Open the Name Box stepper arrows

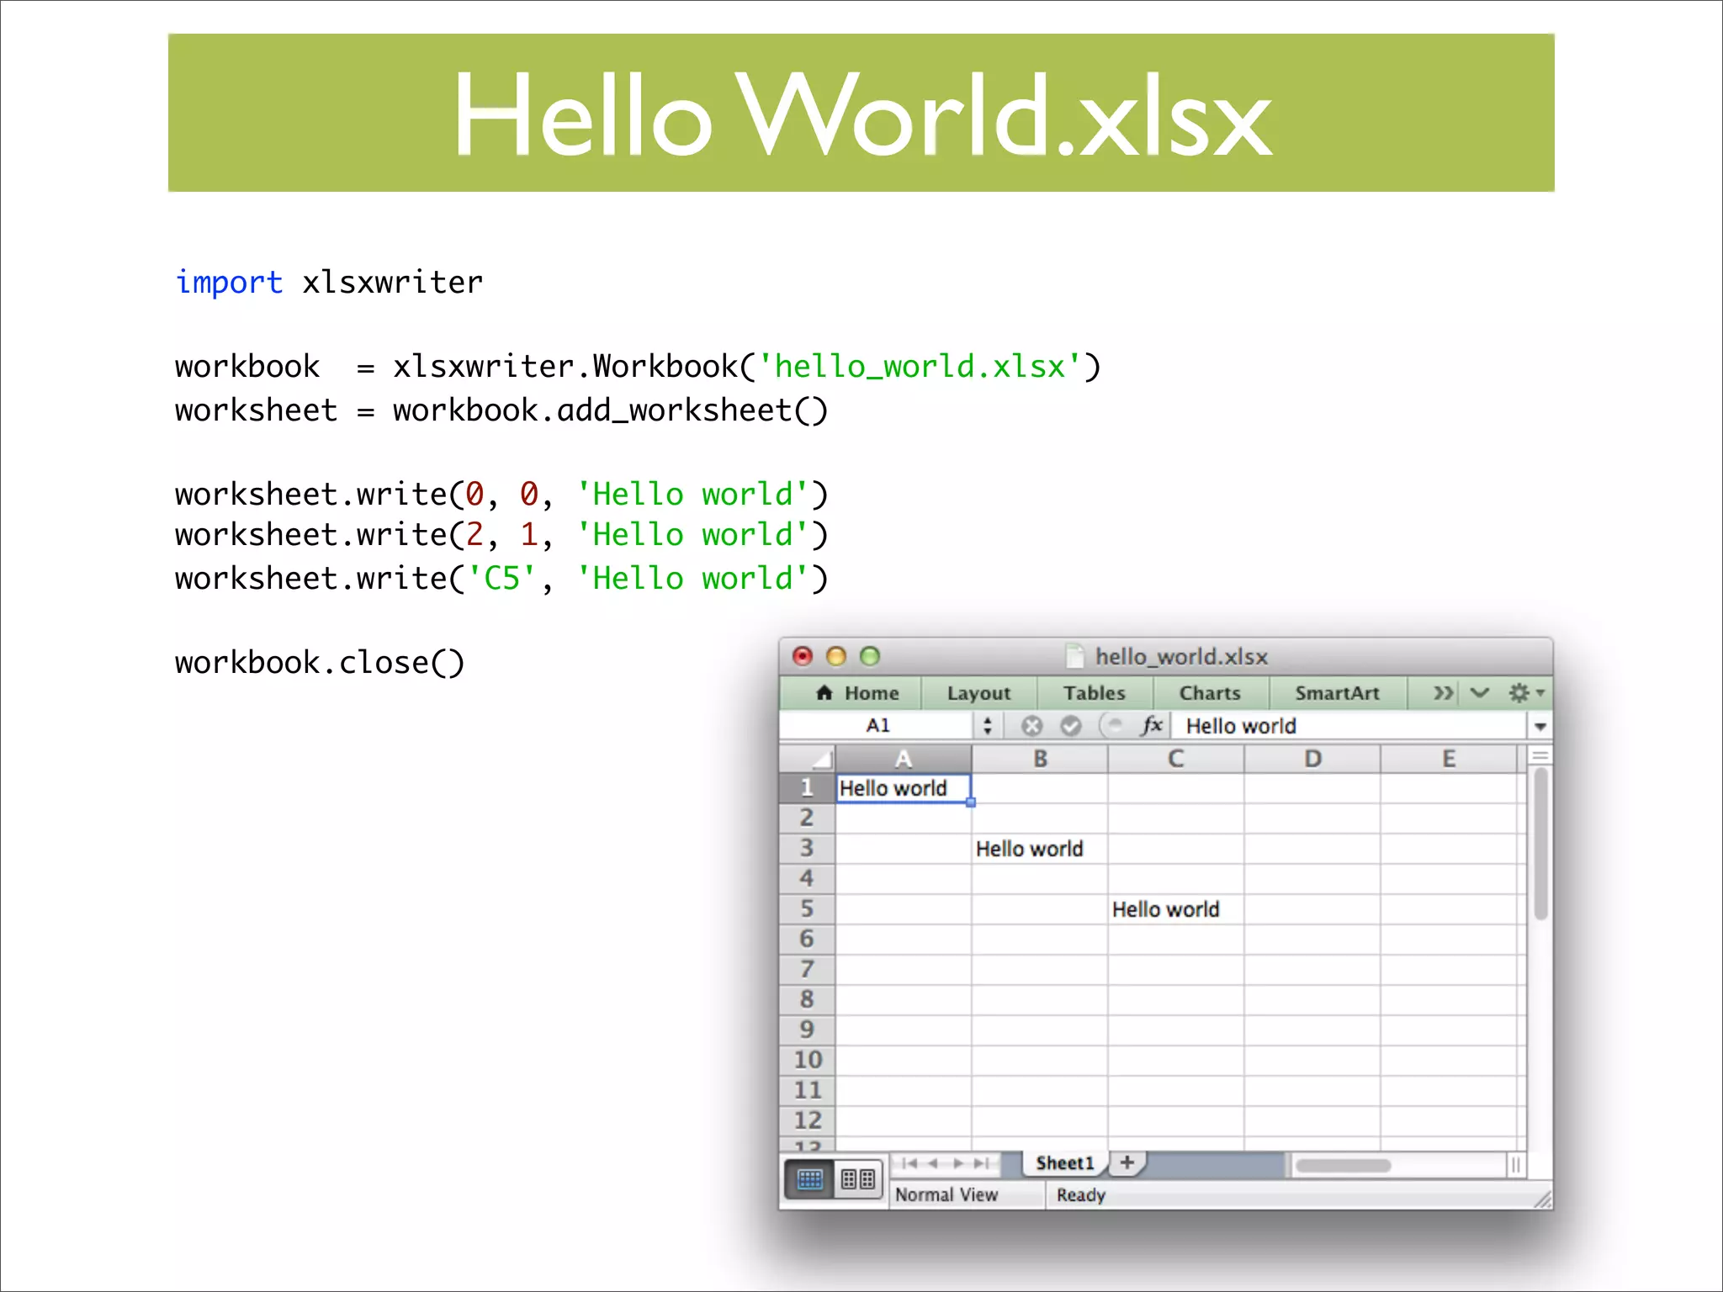point(988,725)
